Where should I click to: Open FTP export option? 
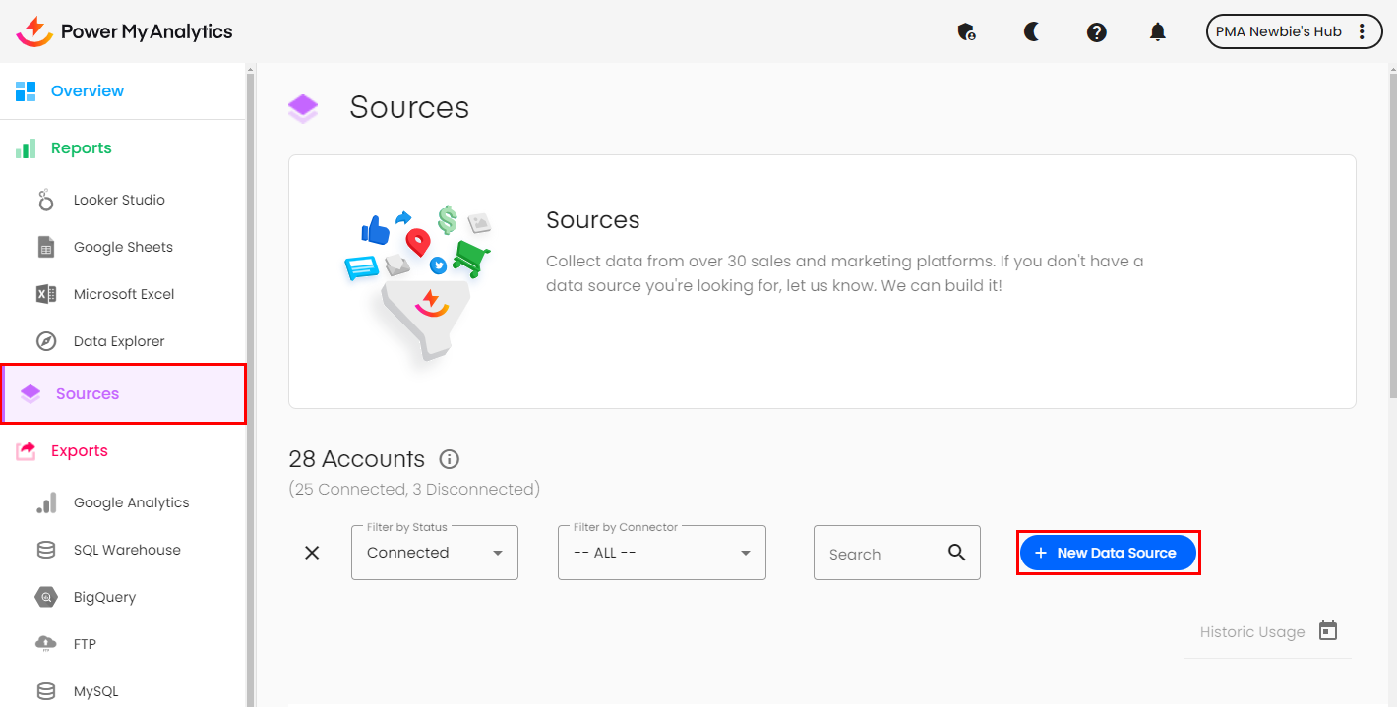click(85, 644)
